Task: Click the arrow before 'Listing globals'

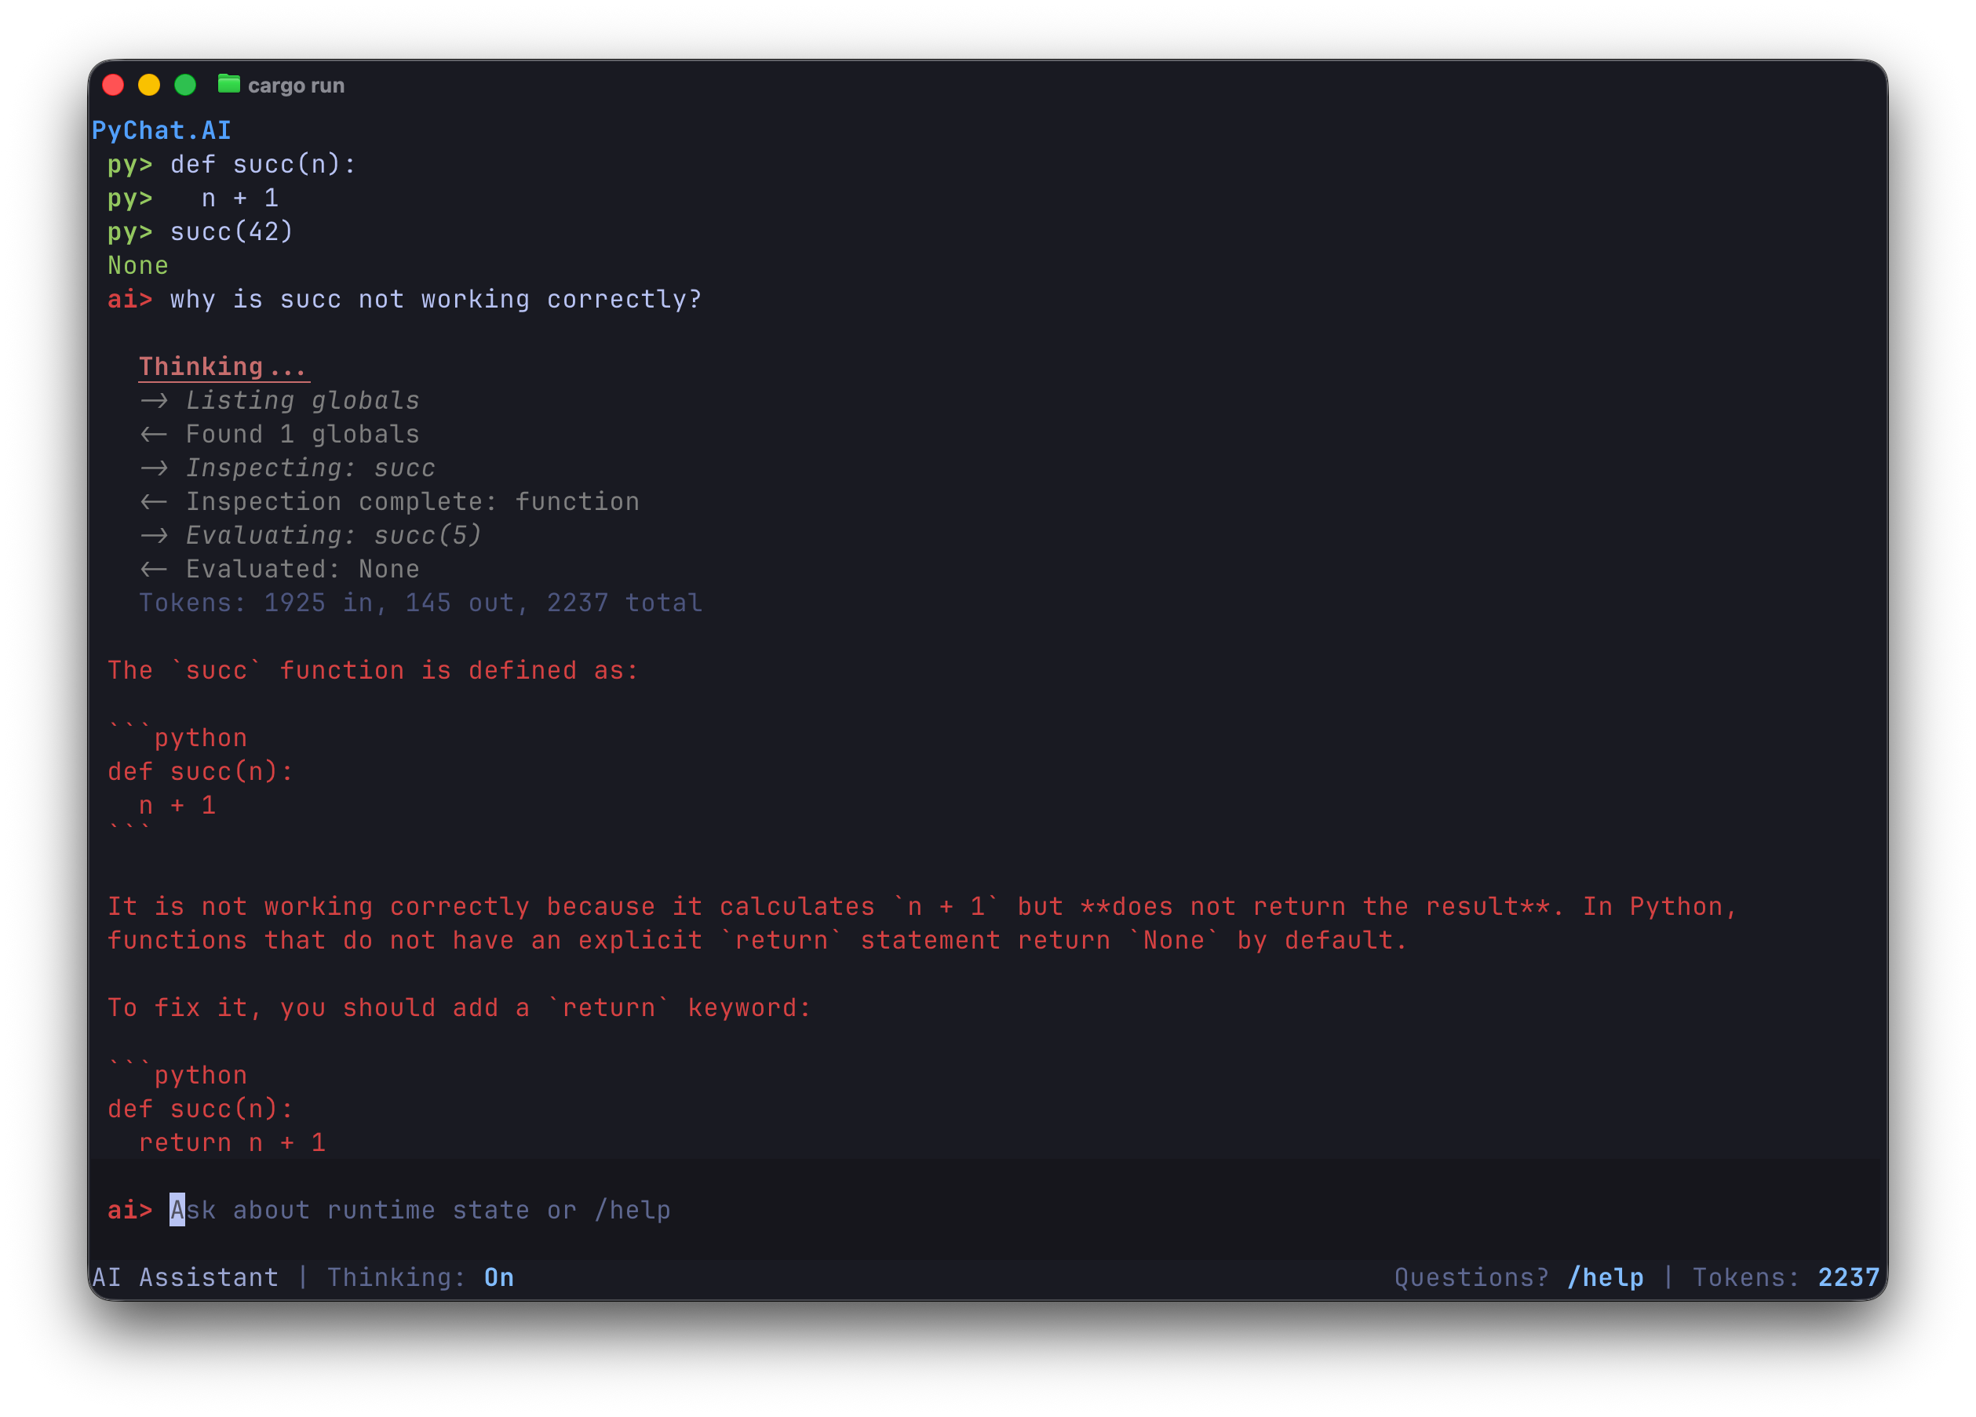Action: click(x=153, y=401)
